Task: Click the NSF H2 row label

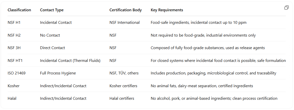Action: click(14, 35)
